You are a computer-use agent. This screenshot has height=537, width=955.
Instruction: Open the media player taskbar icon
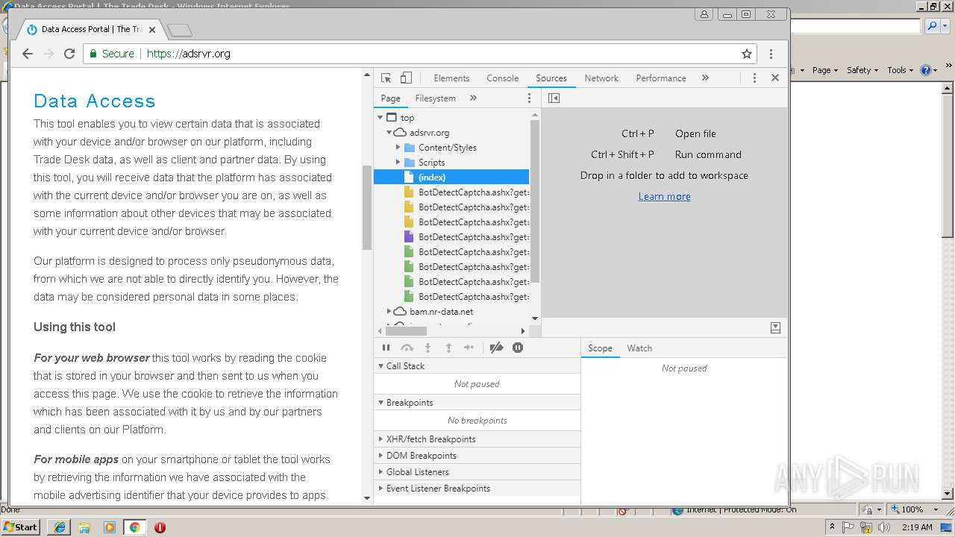(x=110, y=527)
